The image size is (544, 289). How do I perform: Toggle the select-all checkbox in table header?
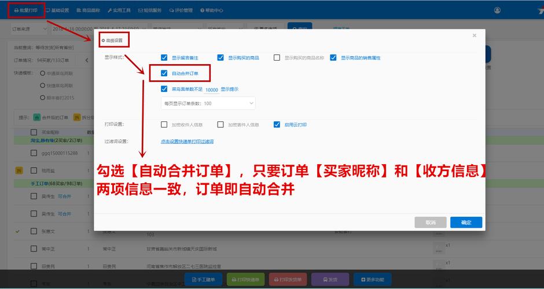point(34,132)
